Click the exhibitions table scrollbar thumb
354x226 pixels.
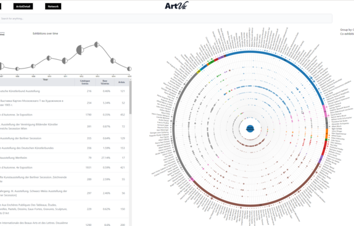(x=130, y=97)
